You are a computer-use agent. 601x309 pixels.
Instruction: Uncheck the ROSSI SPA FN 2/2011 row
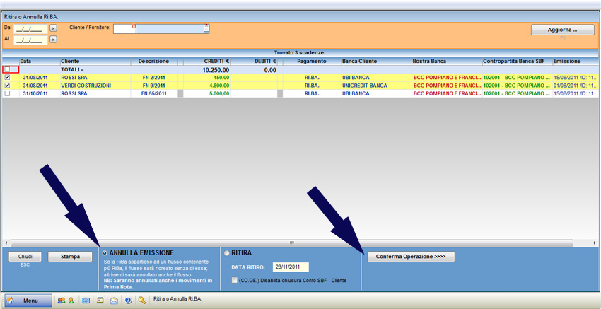8,78
